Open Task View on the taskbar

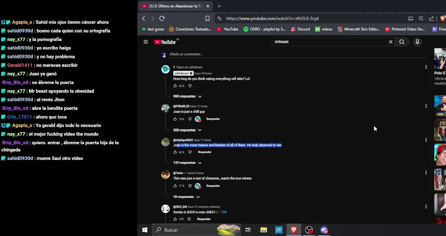(248, 230)
